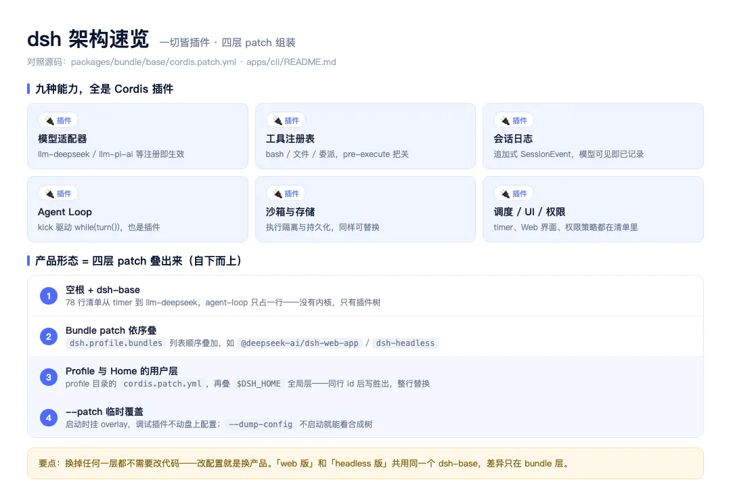Click the plug icon on 模型适配器 card
This screenshot has width=731, height=503.
(x=49, y=121)
